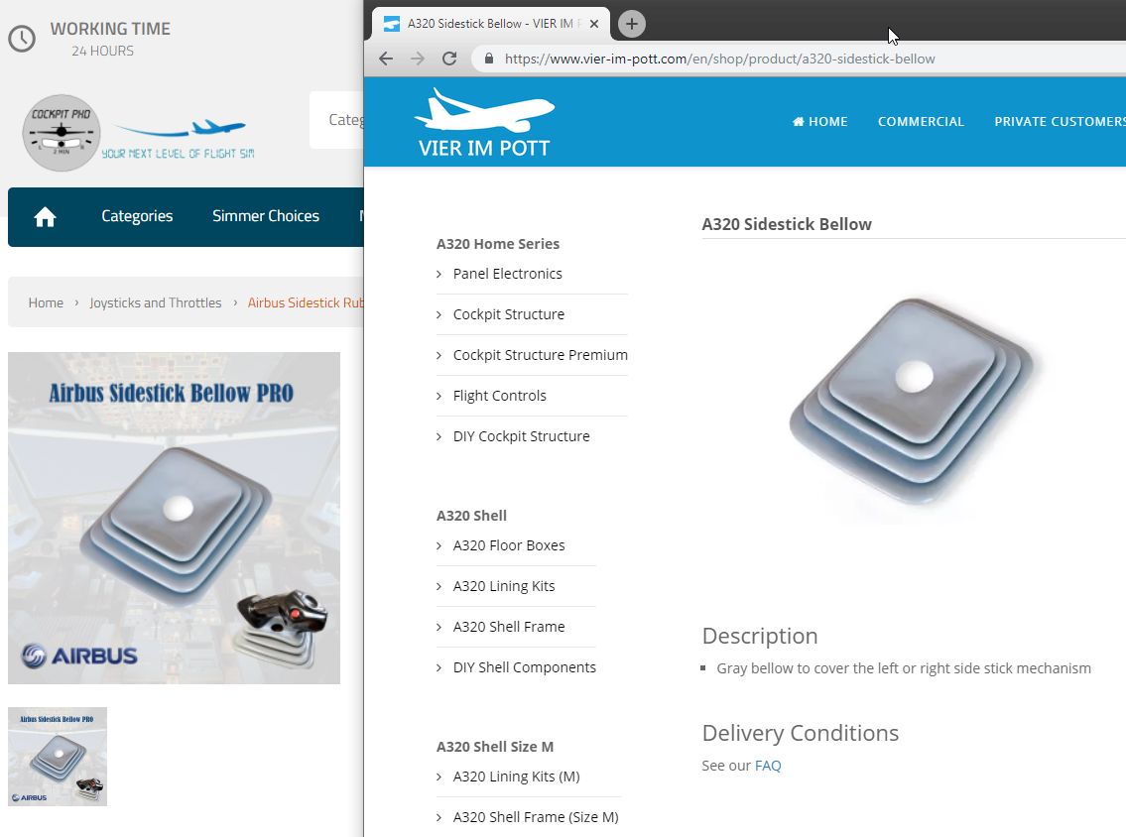
Task: Expand the A320 Floor Boxes chevron
Action: tap(438, 545)
